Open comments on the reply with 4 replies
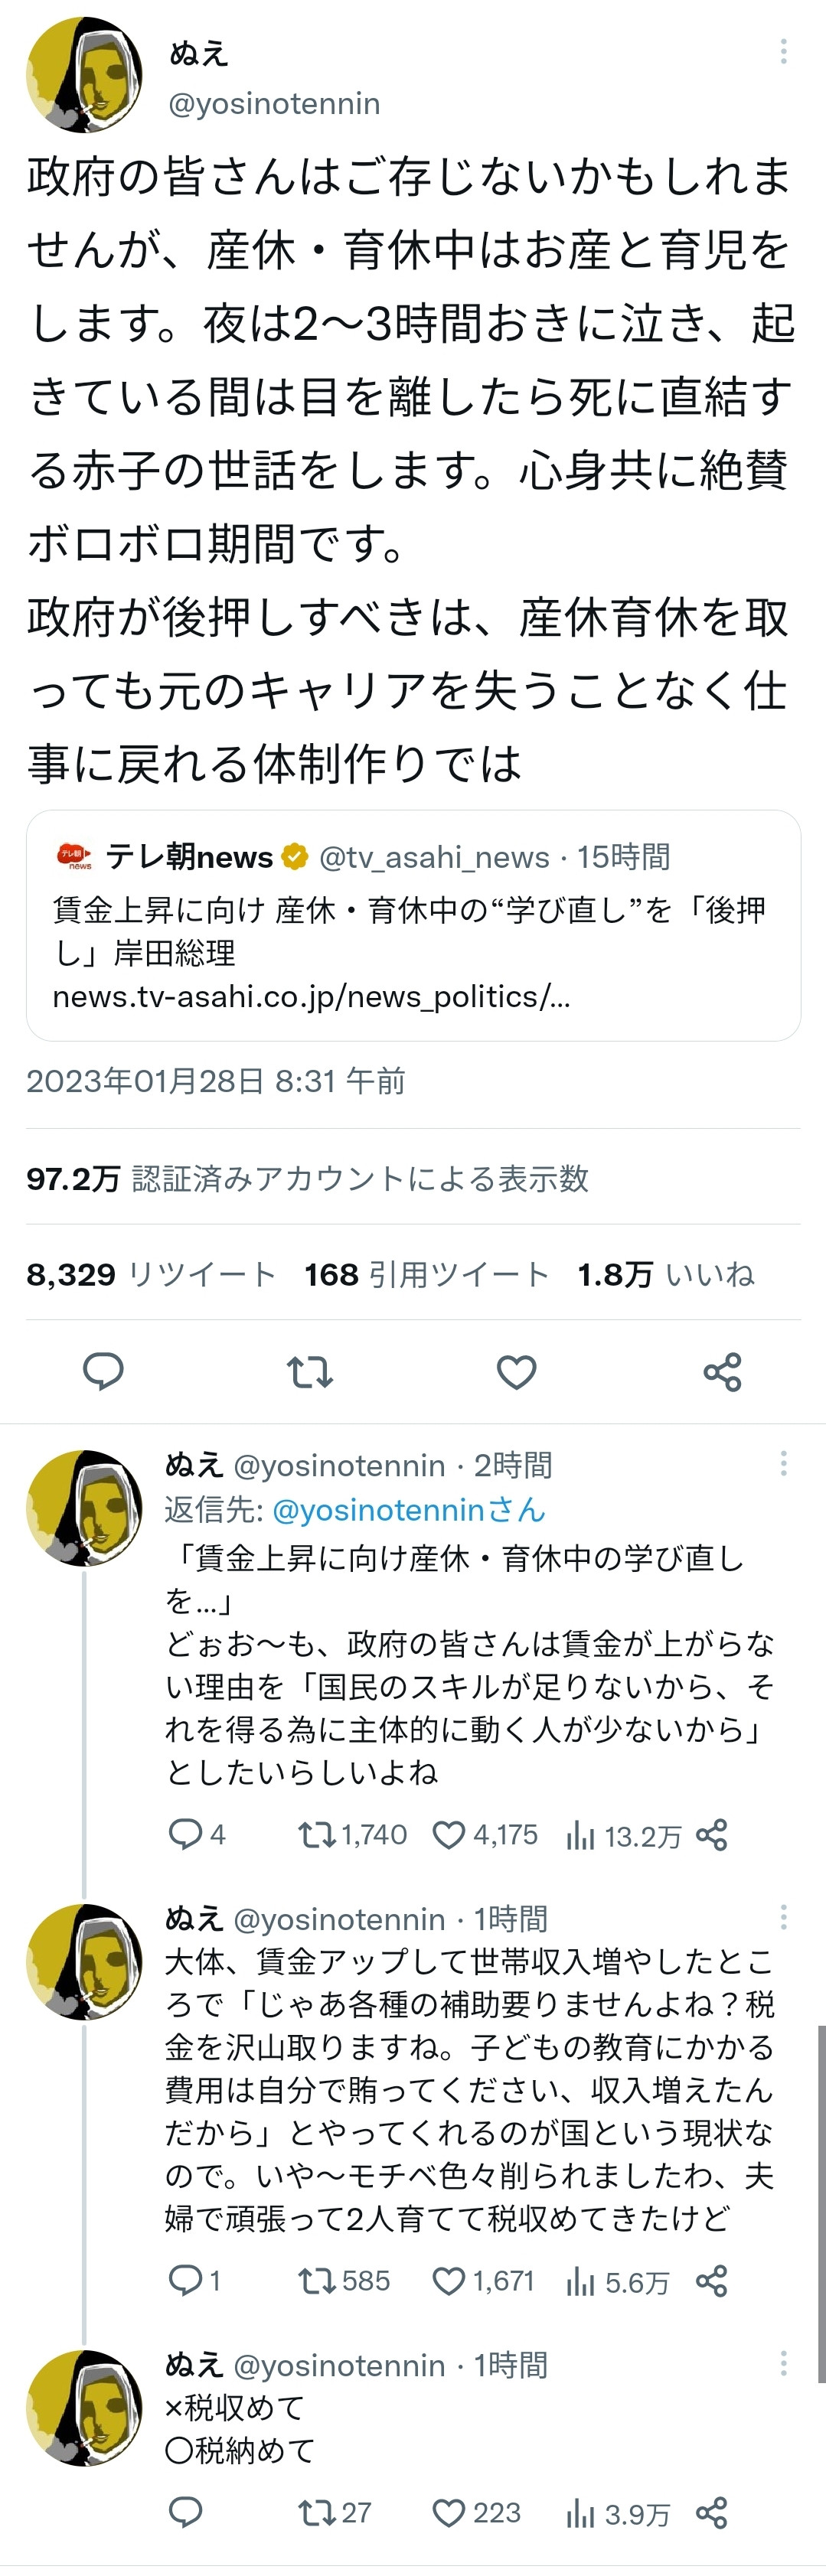Screen dimensions: 826x2576 (197, 1835)
